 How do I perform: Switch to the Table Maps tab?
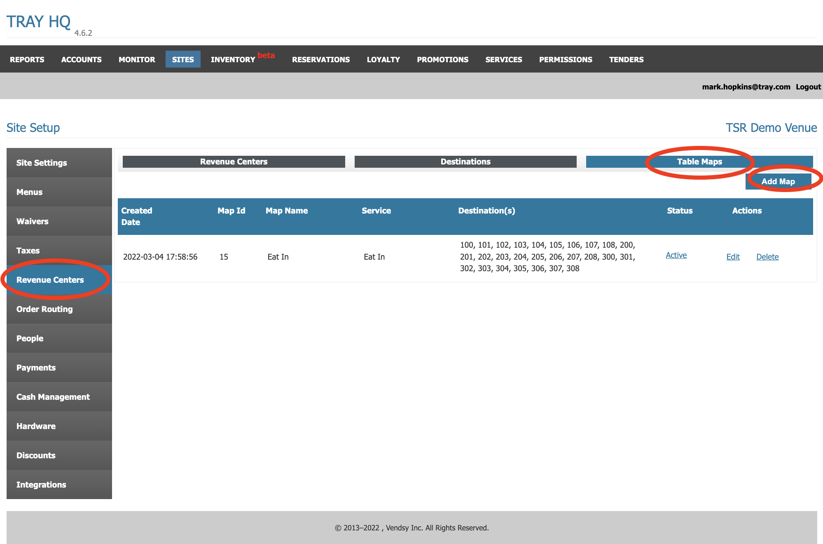click(x=699, y=162)
